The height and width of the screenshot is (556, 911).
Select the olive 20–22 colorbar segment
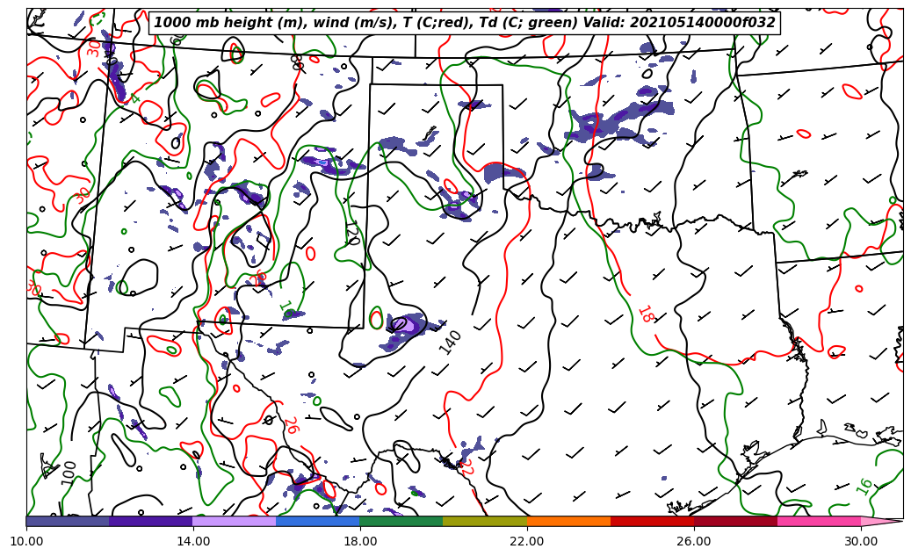click(485, 521)
